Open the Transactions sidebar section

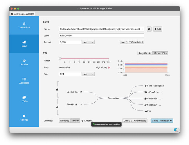24,26
